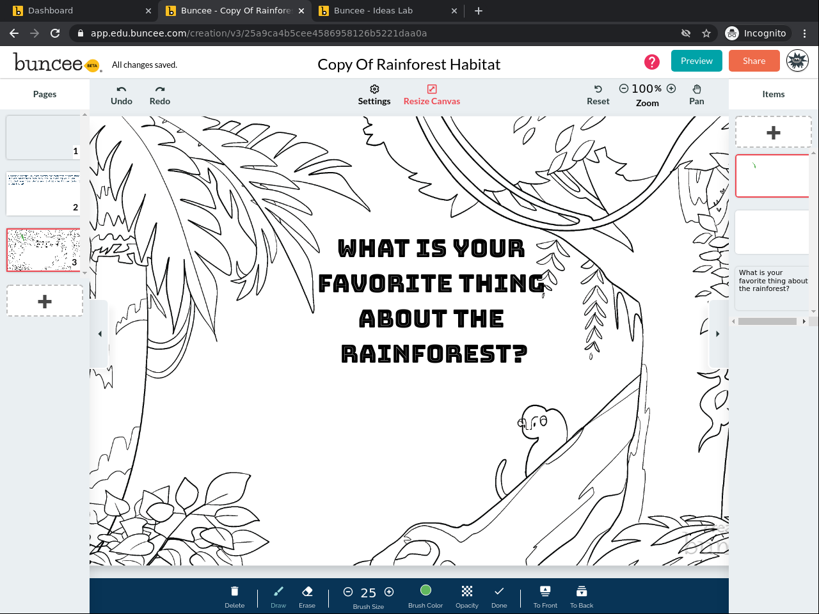Open a new browser tab

click(479, 11)
